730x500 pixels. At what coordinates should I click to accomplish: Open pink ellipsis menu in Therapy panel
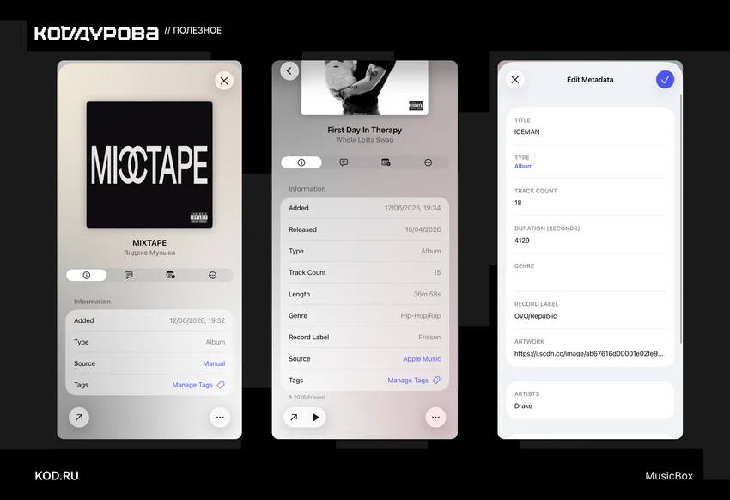point(435,418)
